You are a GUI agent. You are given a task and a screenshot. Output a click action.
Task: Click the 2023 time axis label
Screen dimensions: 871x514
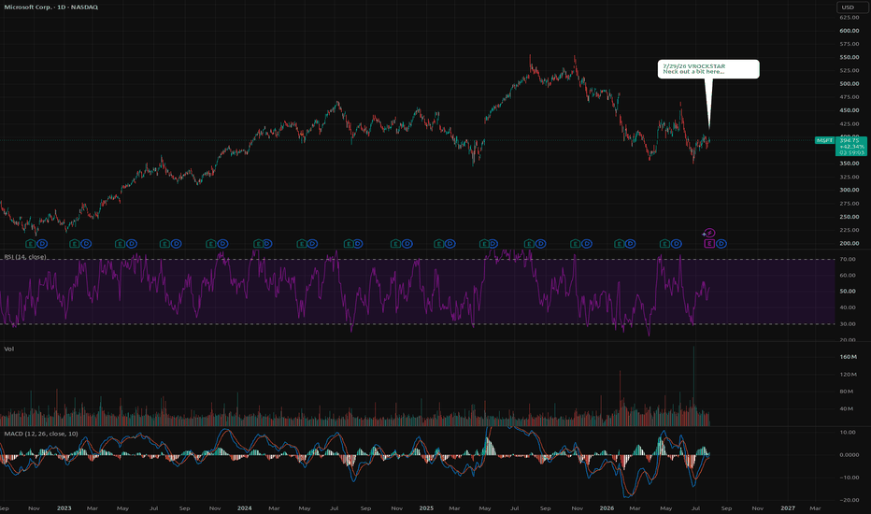(64, 507)
